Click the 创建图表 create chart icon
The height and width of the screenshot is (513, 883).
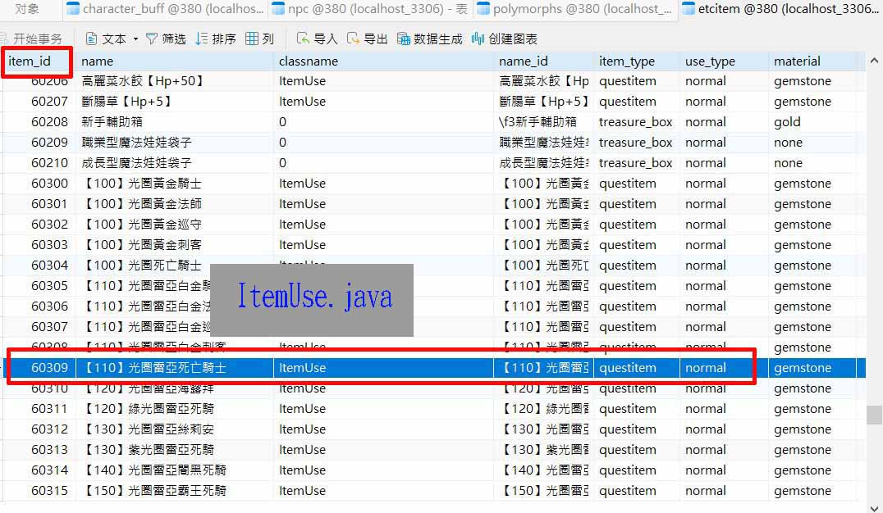pyautogui.click(x=478, y=39)
